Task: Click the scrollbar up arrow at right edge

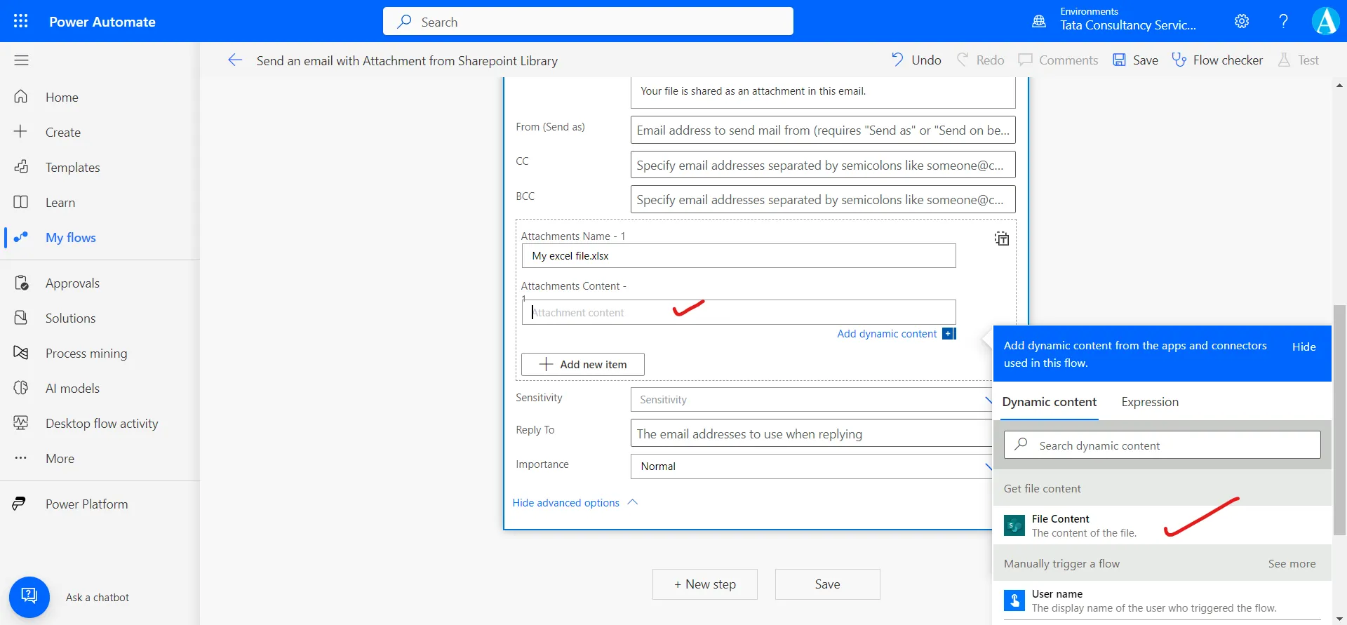Action: pyautogui.click(x=1339, y=86)
